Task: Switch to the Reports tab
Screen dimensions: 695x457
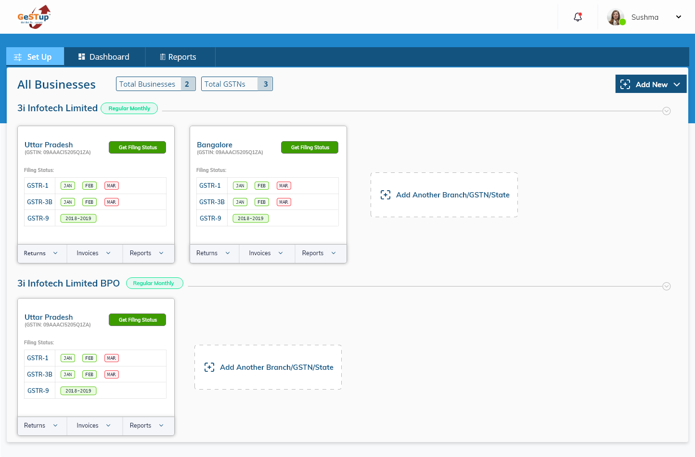Action: [178, 57]
